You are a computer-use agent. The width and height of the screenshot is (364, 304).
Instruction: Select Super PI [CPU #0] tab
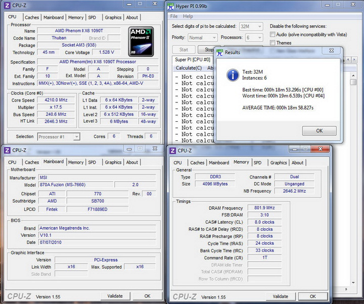coord(193,60)
